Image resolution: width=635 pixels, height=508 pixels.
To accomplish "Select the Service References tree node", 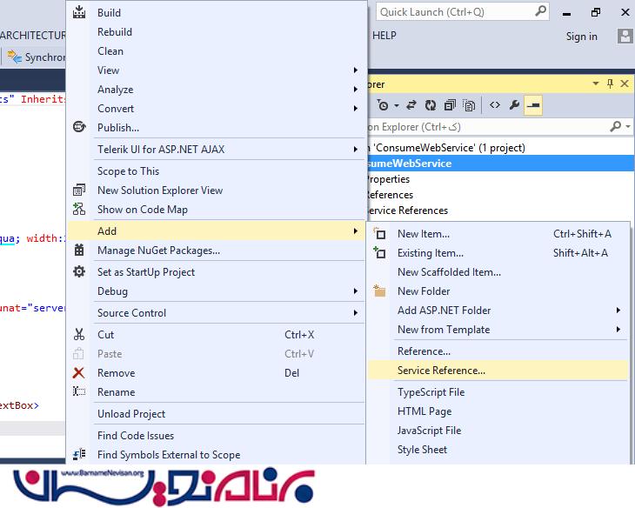I will (x=406, y=211).
